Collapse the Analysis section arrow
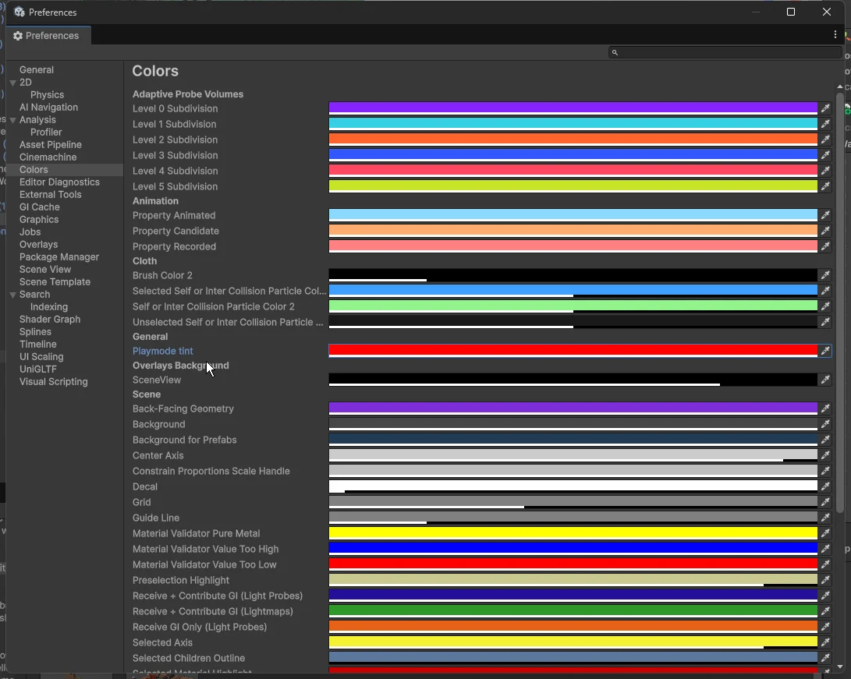This screenshot has width=851, height=679. pyautogui.click(x=13, y=120)
